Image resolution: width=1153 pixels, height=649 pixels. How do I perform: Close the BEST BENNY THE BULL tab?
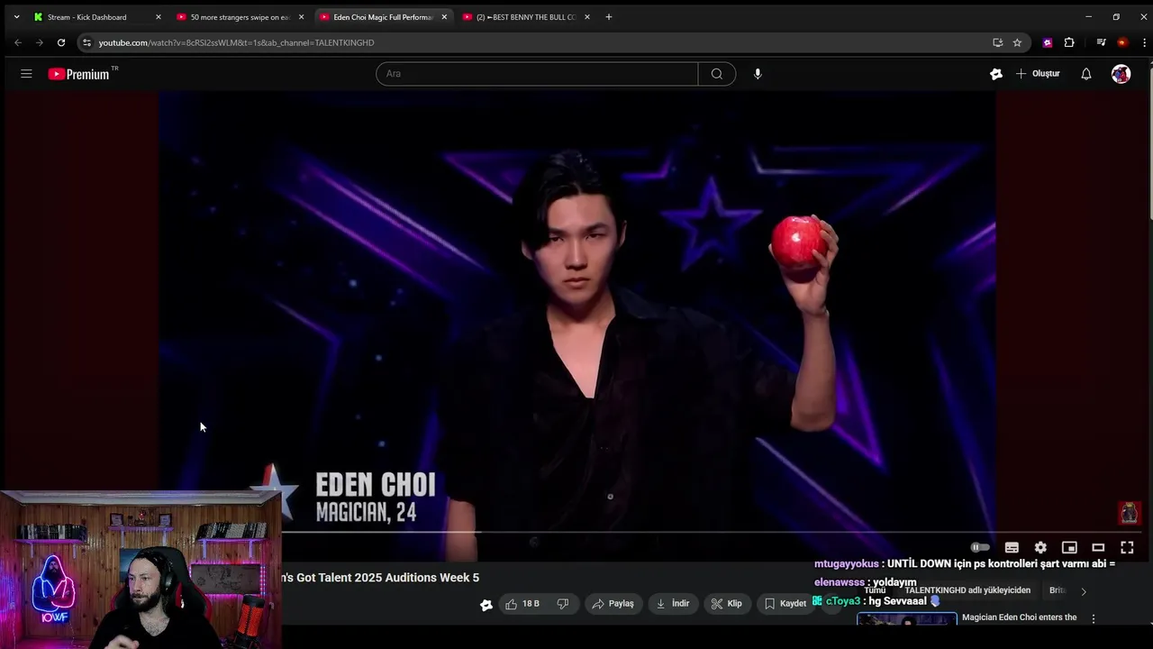pyautogui.click(x=587, y=17)
